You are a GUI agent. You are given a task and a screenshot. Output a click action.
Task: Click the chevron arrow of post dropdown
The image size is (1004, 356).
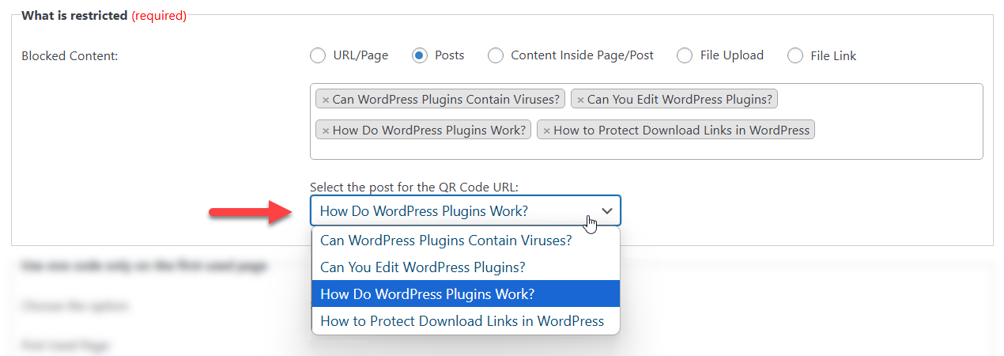[x=607, y=211]
